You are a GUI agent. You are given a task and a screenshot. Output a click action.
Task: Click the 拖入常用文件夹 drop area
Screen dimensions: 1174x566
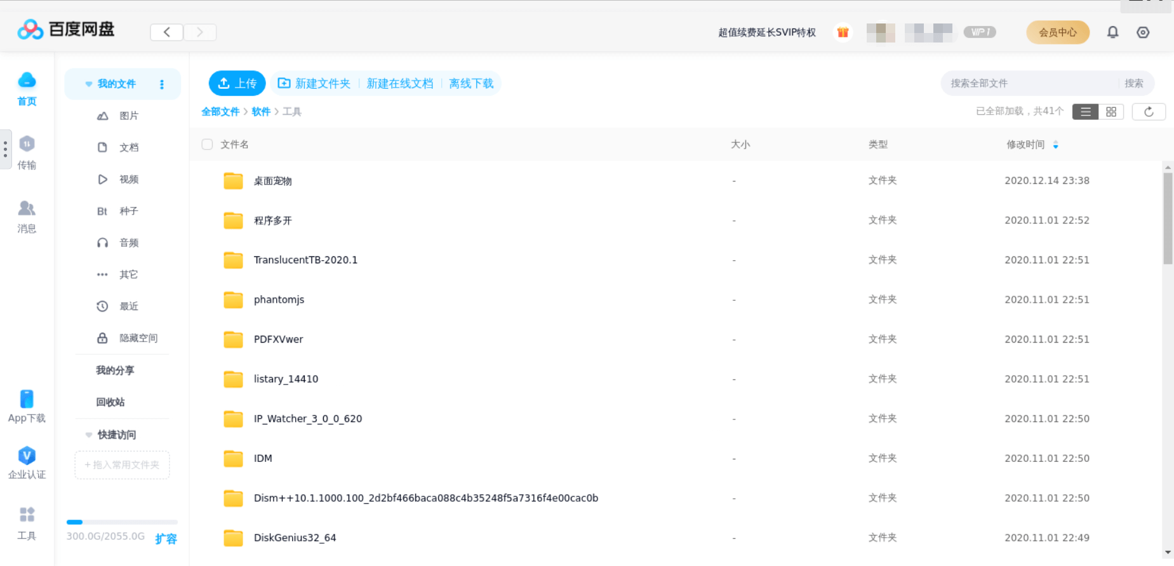point(122,465)
